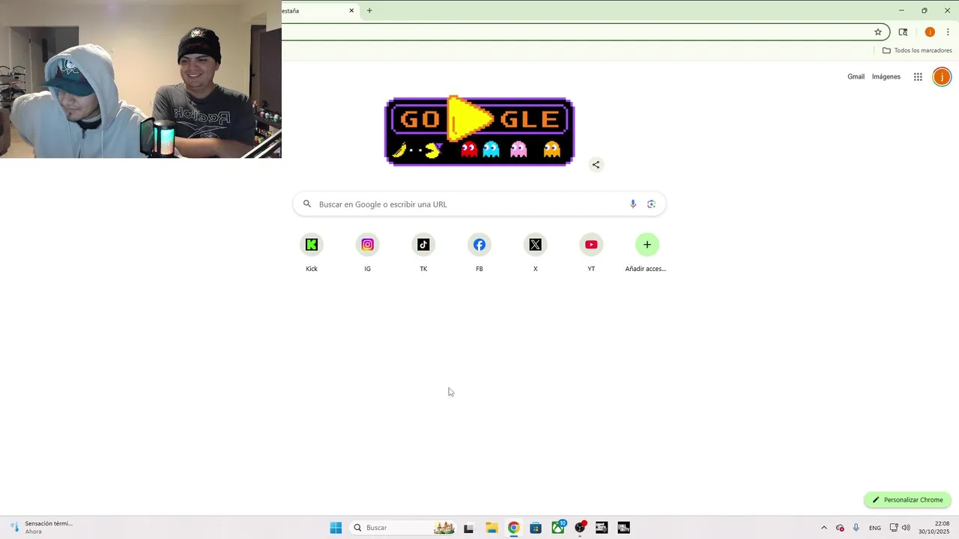Click Personalizar Chrome button
959x539 pixels.
[907, 500]
